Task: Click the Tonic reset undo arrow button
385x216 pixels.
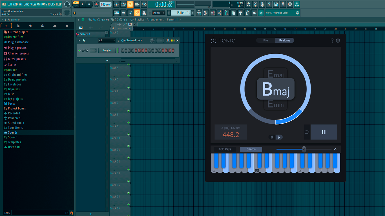Action: (307, 132)
